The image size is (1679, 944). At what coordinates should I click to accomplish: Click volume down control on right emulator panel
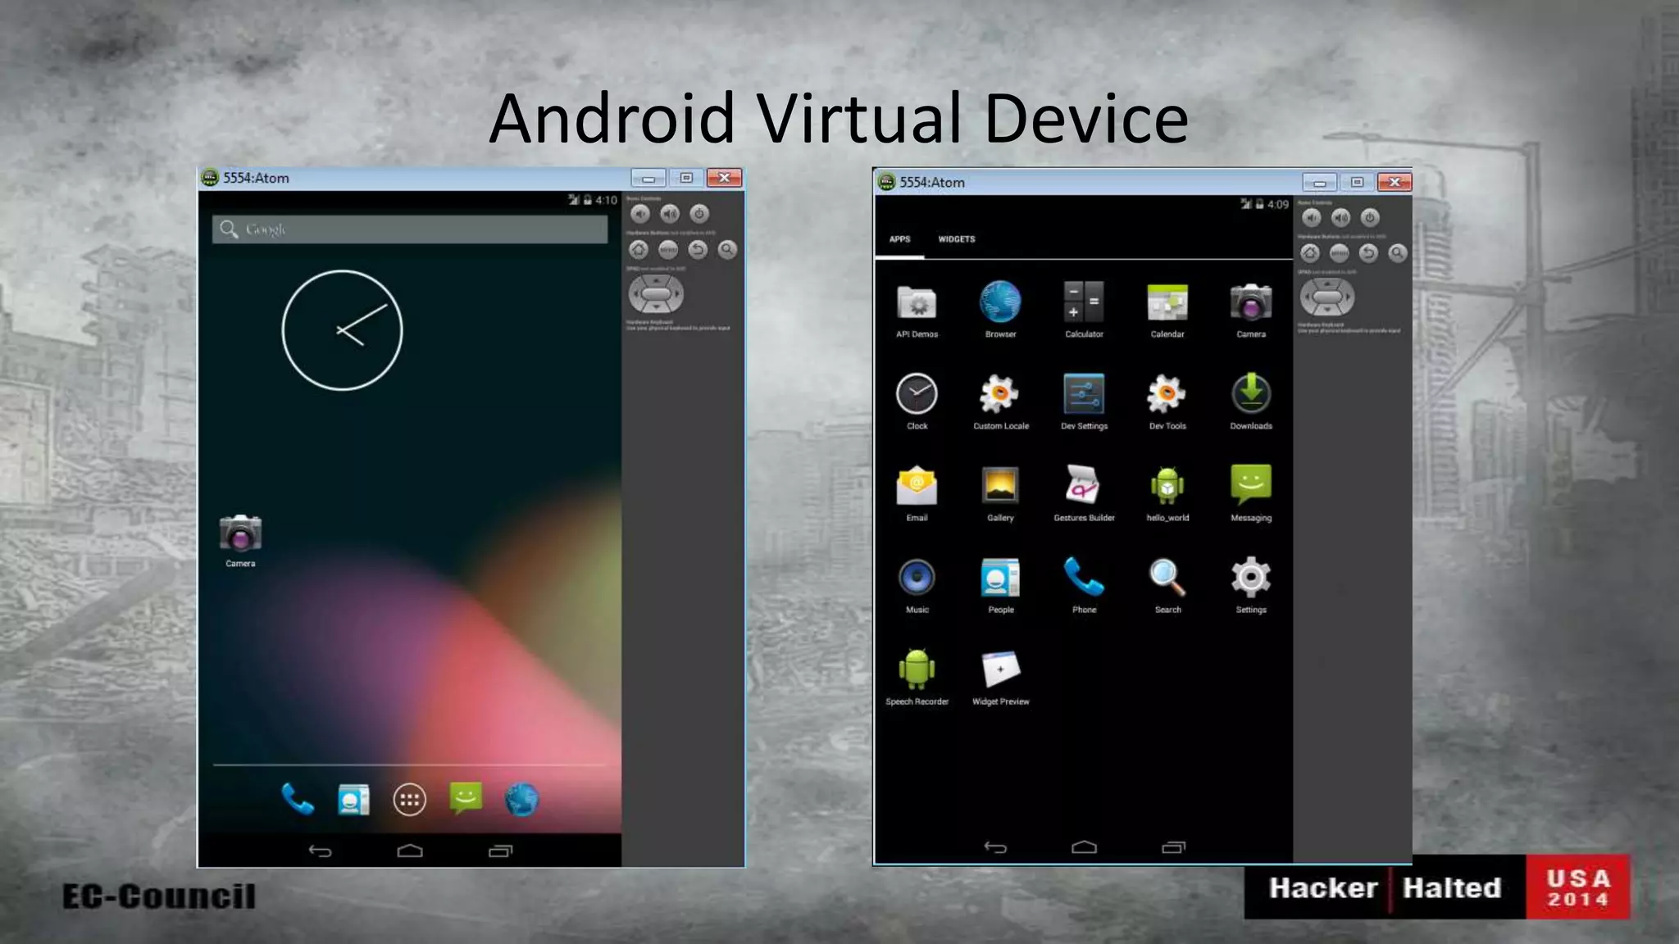coord(1312,217)
